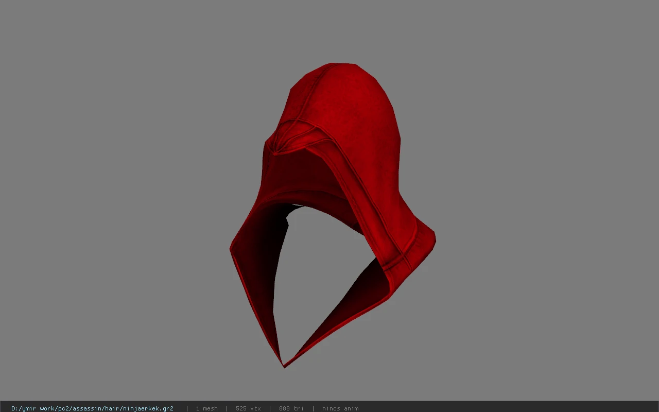
Task: Select the "1 mesh" status entry
Action: click(206, 408)
